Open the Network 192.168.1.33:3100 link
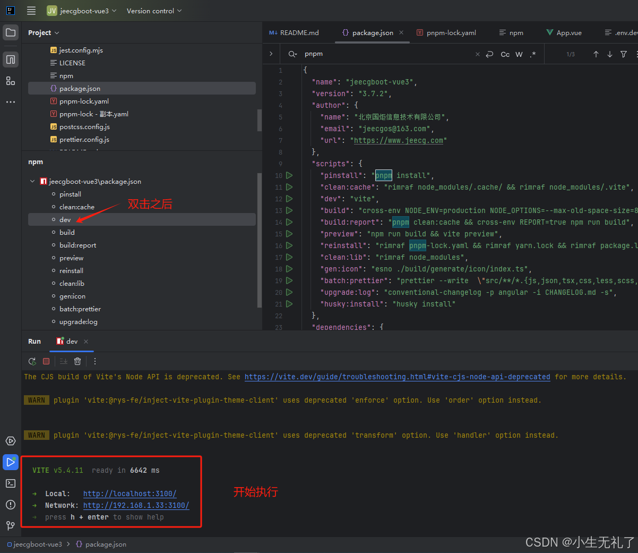The image size is (638, 553). 136,506
